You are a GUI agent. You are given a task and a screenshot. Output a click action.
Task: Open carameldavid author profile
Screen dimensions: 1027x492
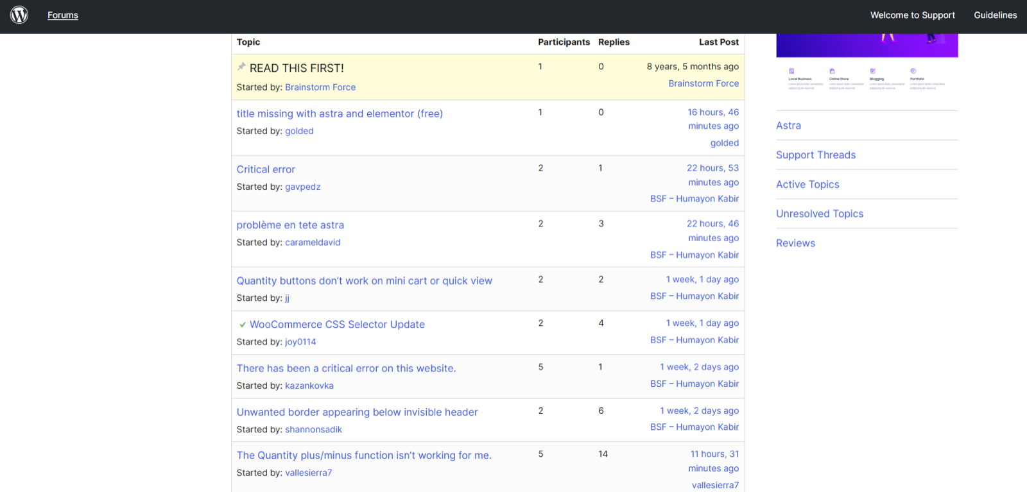coord(313,242)
